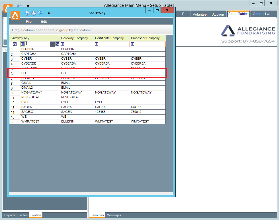Click the 123456 certificate company cell
This screenshot has height=220, width=279.
(x=112, y=112)
